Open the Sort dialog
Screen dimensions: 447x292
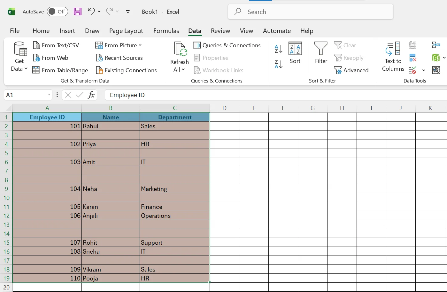pos(295,53)
